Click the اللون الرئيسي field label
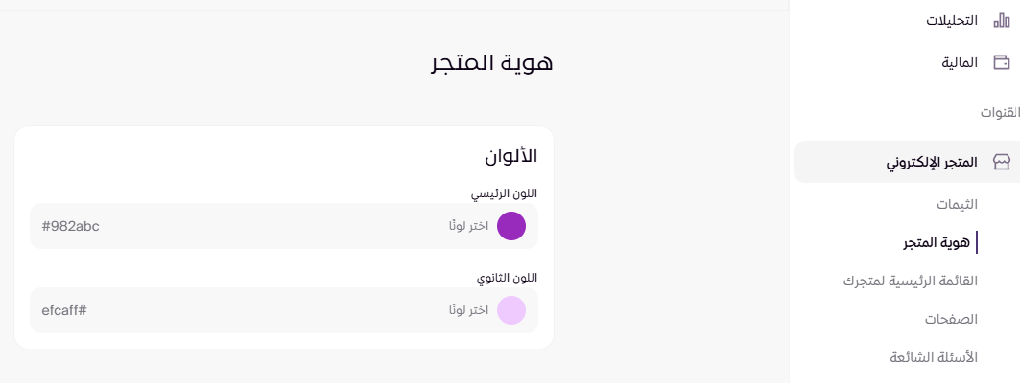The height and width of the screenshot is (383, 1020). point(504,193)
